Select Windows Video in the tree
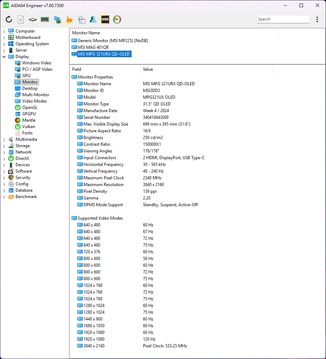Viewport: 326px width, 359px height. click(x=37, y=63)
